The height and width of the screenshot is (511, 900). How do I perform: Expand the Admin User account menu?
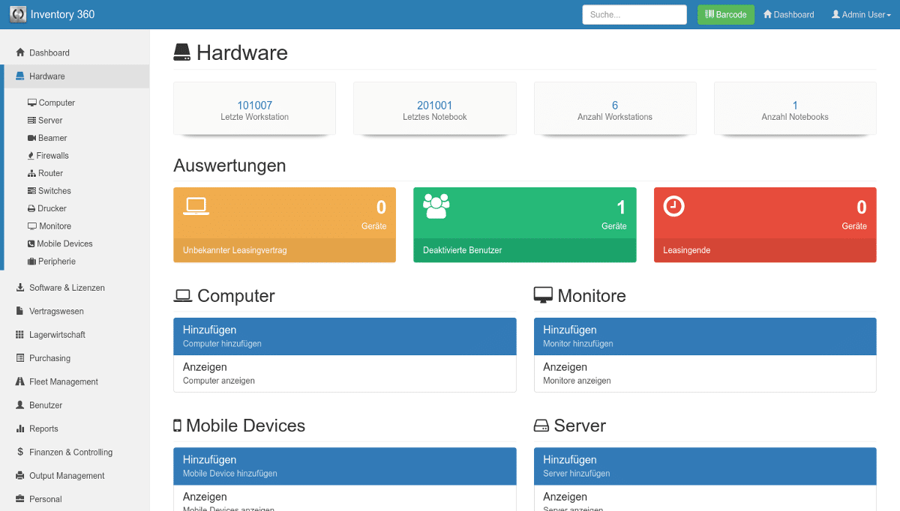tap(860, 14)
